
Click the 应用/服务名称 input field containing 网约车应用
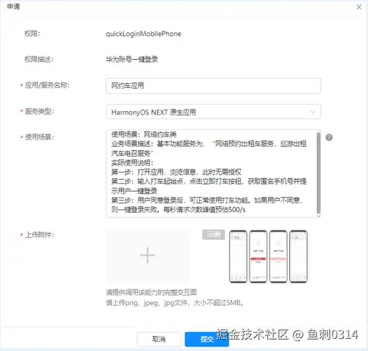213,85
